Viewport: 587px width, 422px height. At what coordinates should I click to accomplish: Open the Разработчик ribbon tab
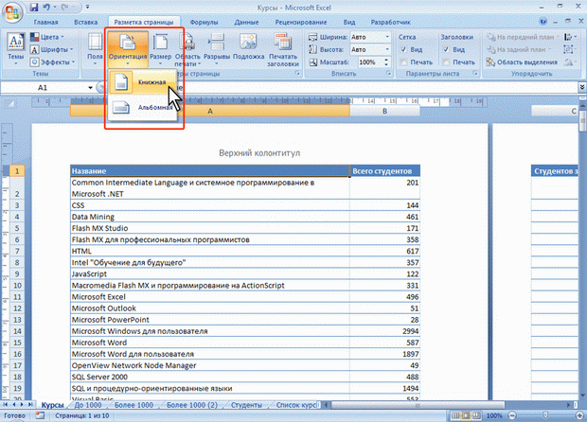[x=391, y=22]
